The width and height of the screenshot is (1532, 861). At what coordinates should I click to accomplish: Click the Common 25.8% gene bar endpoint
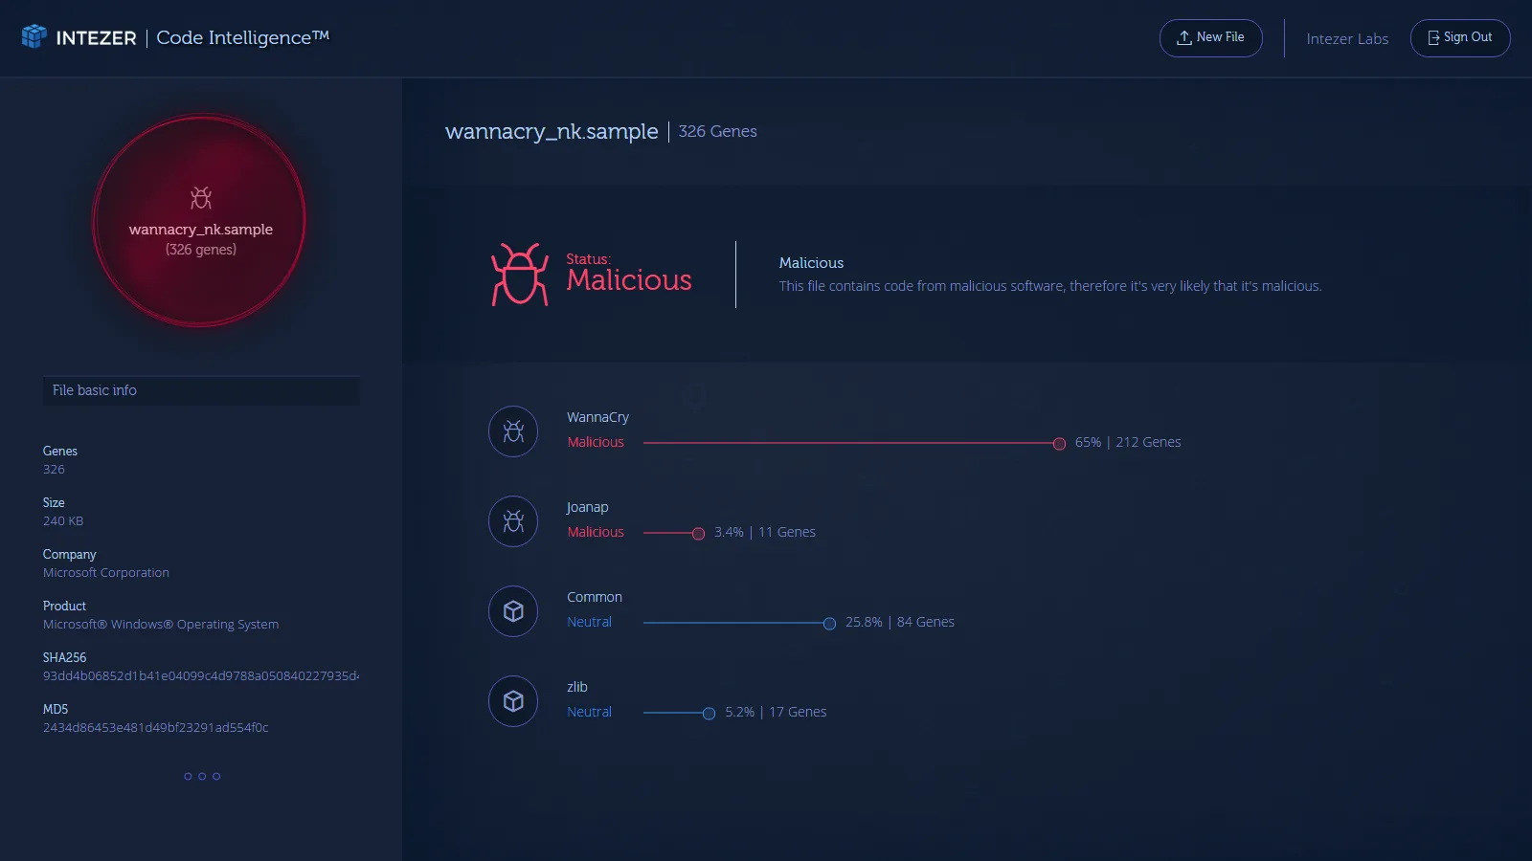coord(829,623)
